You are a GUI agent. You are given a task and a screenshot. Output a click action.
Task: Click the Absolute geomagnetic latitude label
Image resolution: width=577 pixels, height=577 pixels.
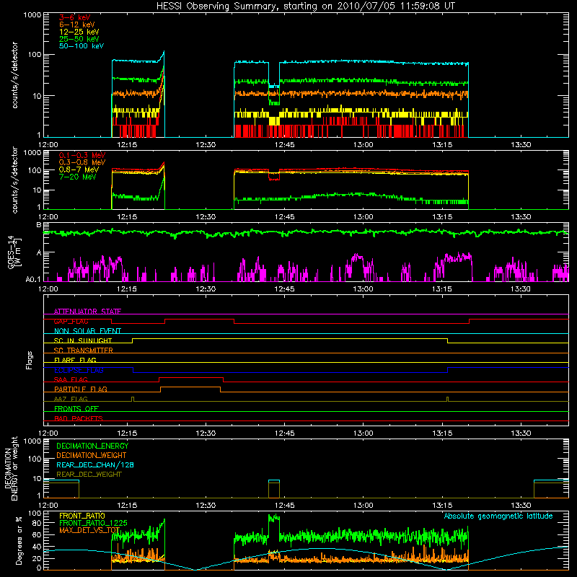coord(498,516)
